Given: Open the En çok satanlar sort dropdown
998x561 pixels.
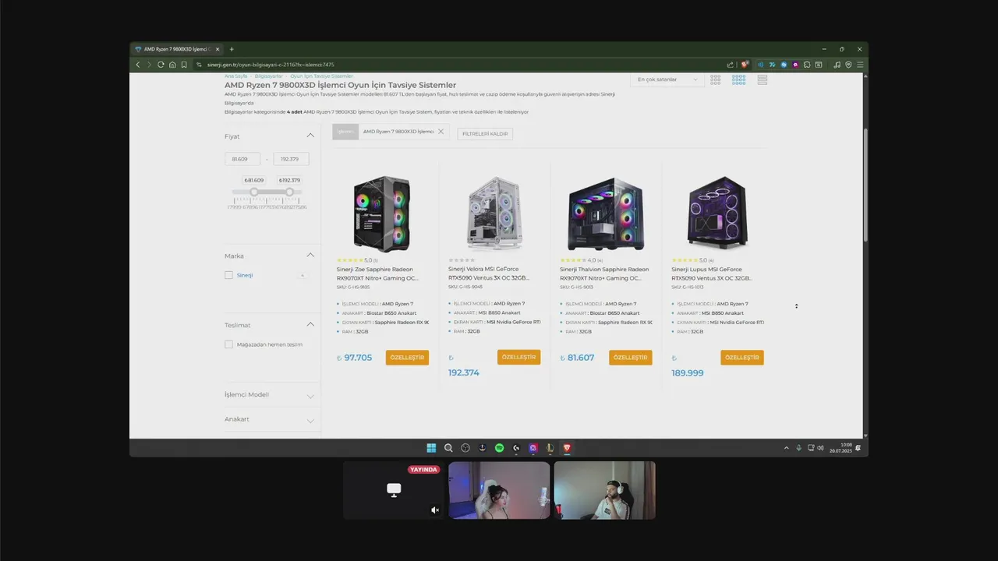Looking at the screenshot, I should pos(667,79).
